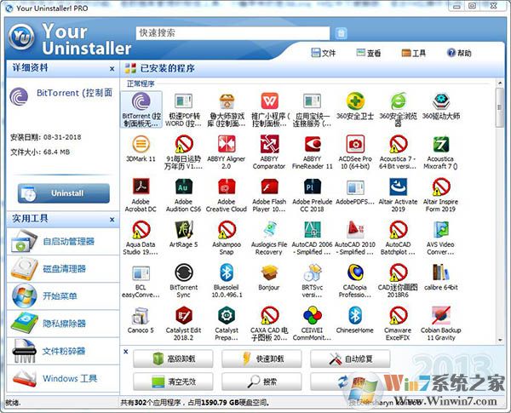Select Cimaware ExcelFIX icon
Viewport: 511px width, 413px height.
pos(398,315)
